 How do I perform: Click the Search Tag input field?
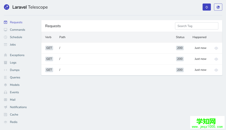coord(196,26)
